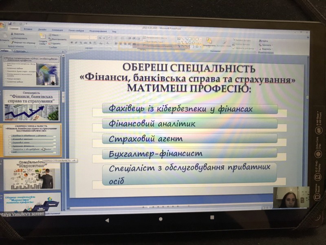Click the Office button
The width and height of the screenshot is (326, 245).
pyautogui.click(x=3, y=26)
